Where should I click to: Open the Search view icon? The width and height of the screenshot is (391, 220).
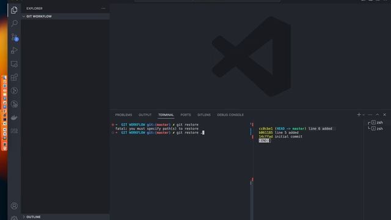coord(14,23)
